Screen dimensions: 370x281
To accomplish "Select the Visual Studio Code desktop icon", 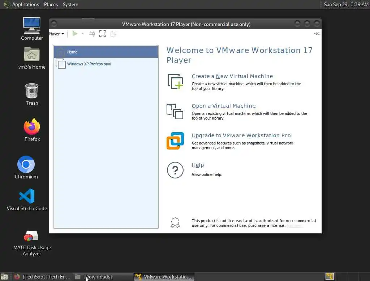I will [27, 200].
